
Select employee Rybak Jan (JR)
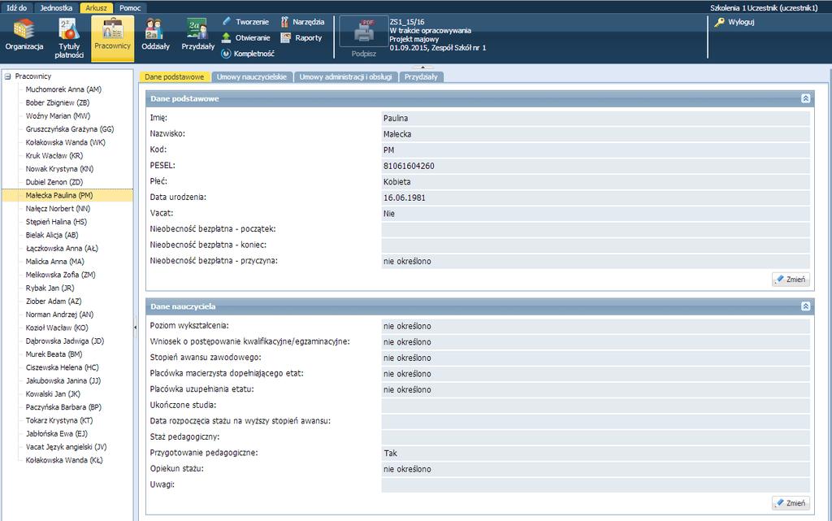click(x=50, y=289)
